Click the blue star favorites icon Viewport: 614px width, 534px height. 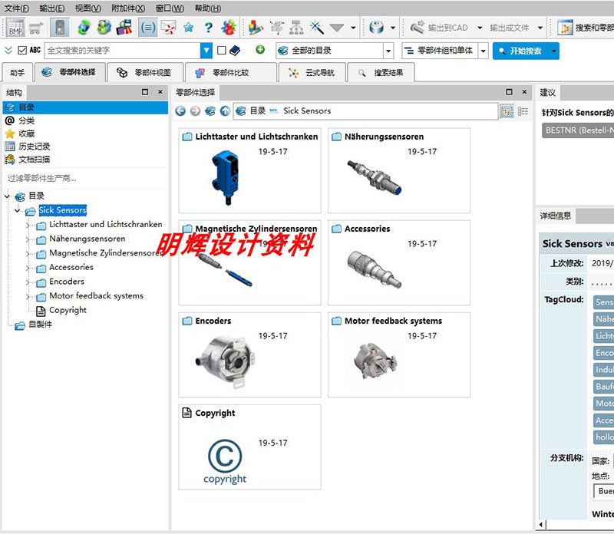click(x=188, y=28)
